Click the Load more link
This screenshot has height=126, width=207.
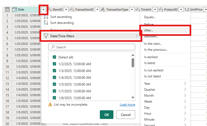pos(127,105)
